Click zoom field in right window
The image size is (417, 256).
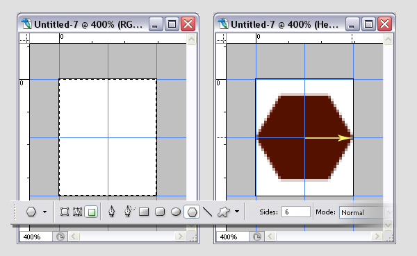coord(232,237)
